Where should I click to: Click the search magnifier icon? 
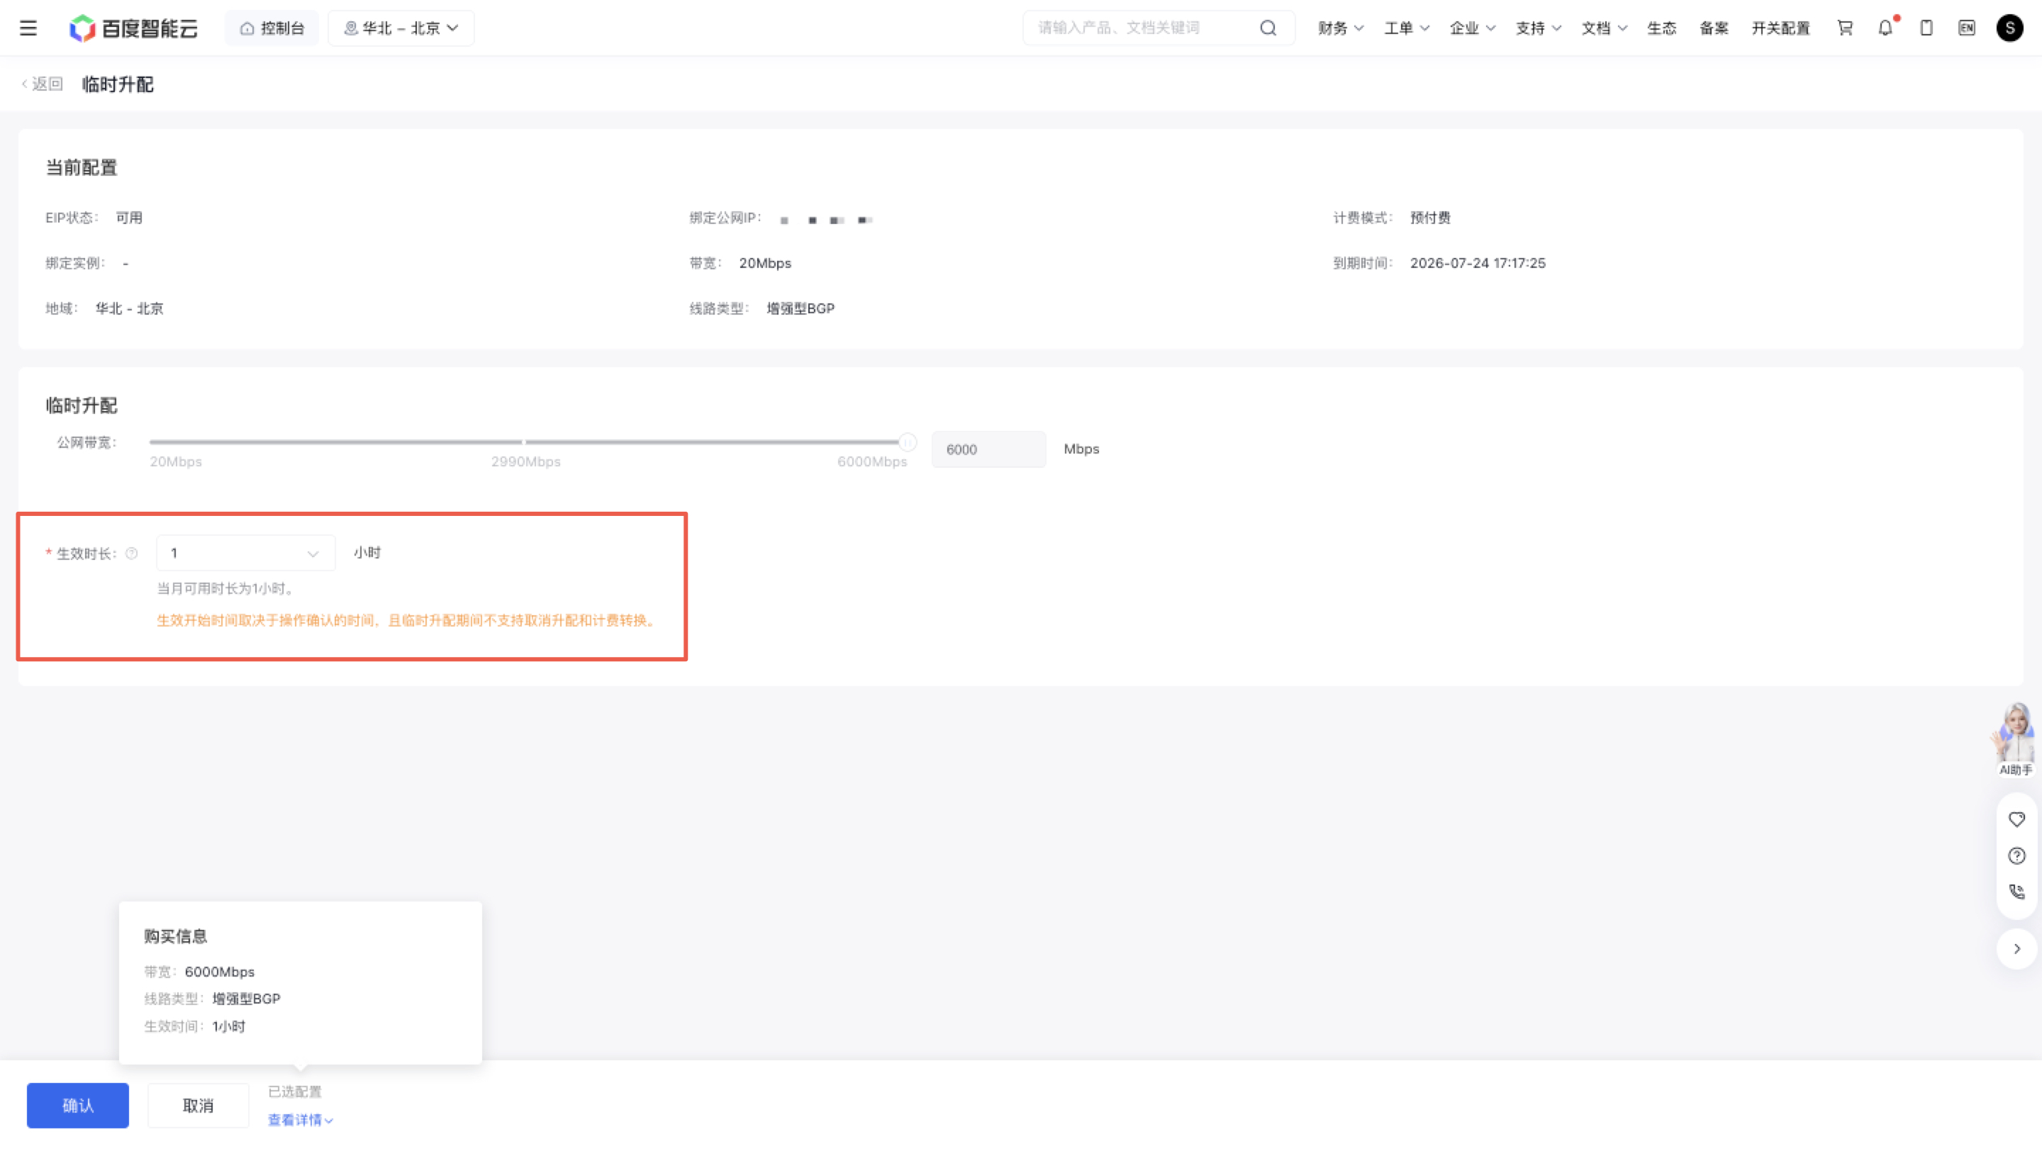pos(1268,28)
